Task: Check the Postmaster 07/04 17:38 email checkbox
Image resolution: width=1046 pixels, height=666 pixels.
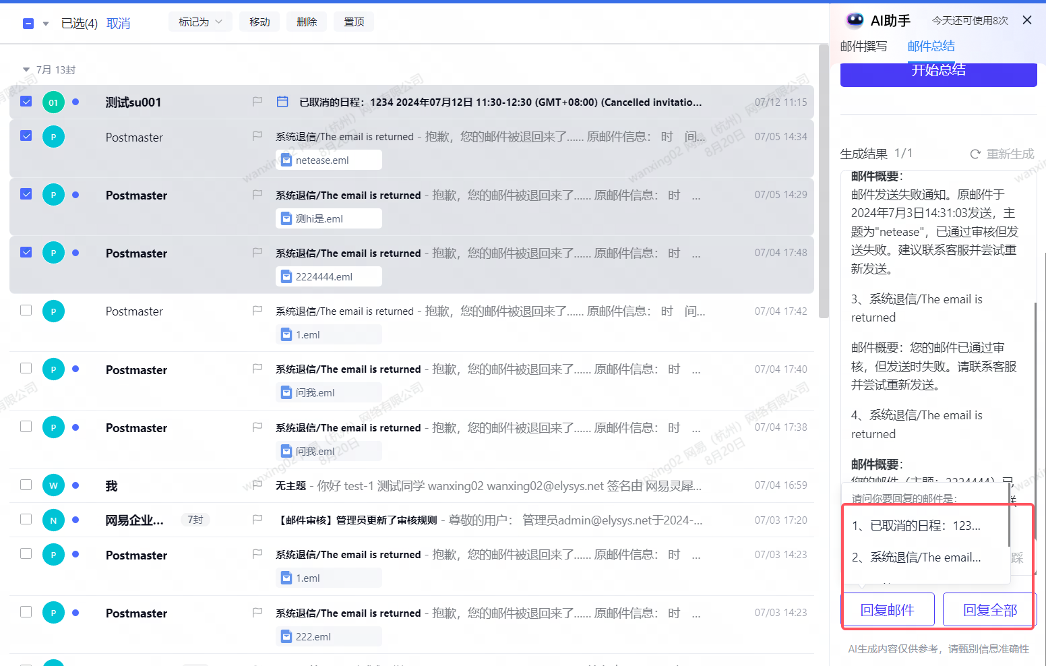Action: coord(26,426)
